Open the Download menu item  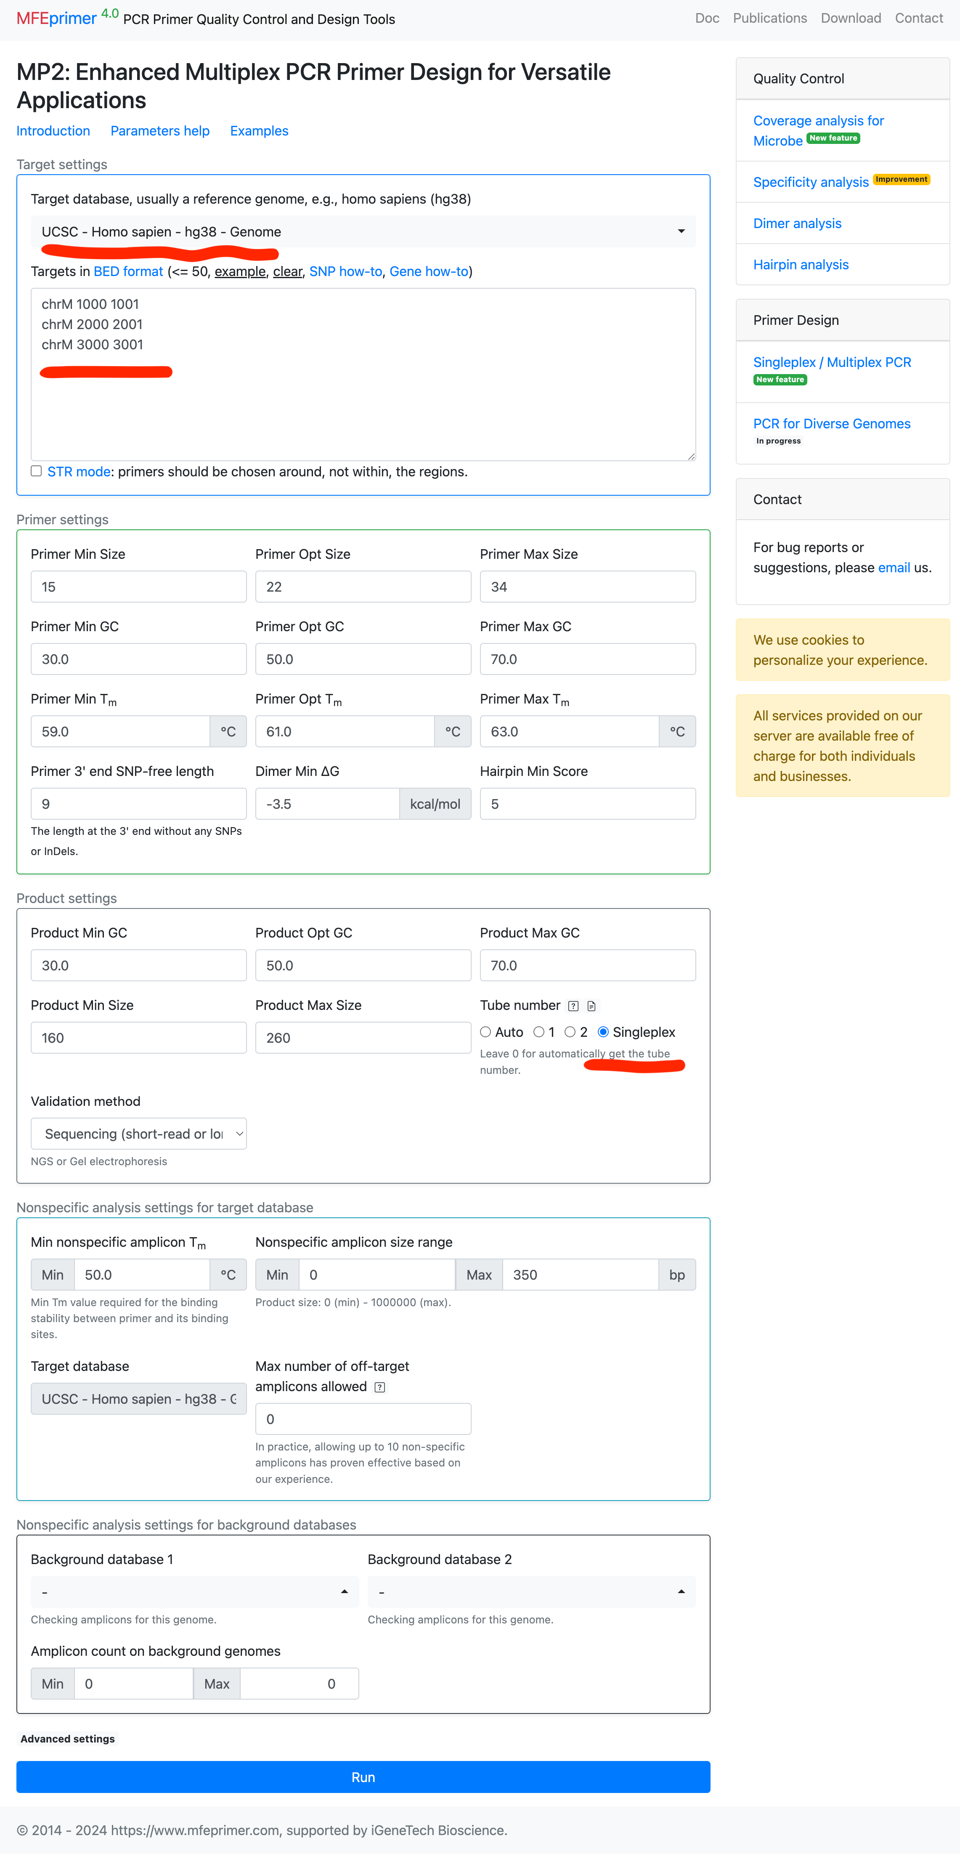[851, 18]
